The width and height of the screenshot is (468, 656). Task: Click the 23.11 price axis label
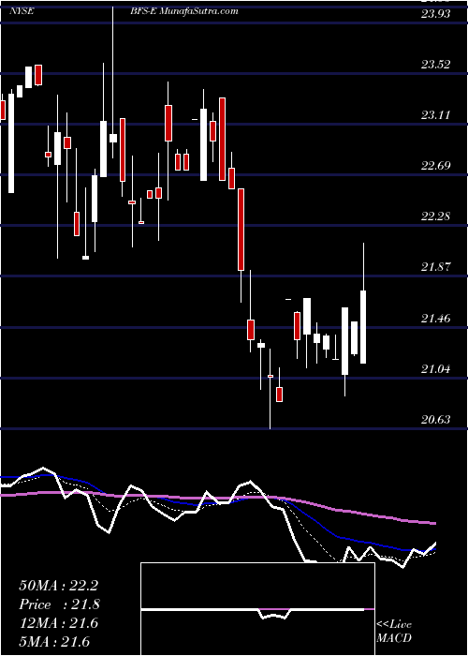[x=436, y=115]
